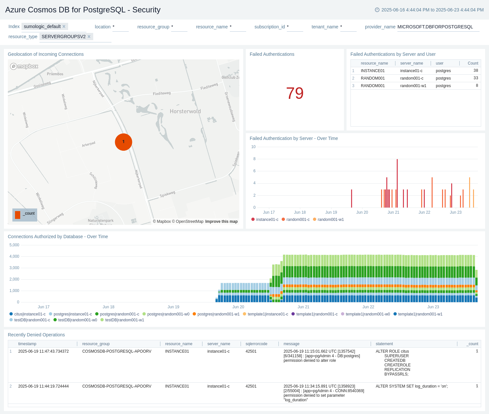Screen dimensions: 489x414
Task: Click the Geolocation of Incoming Connections title
Action: [46, 54]
